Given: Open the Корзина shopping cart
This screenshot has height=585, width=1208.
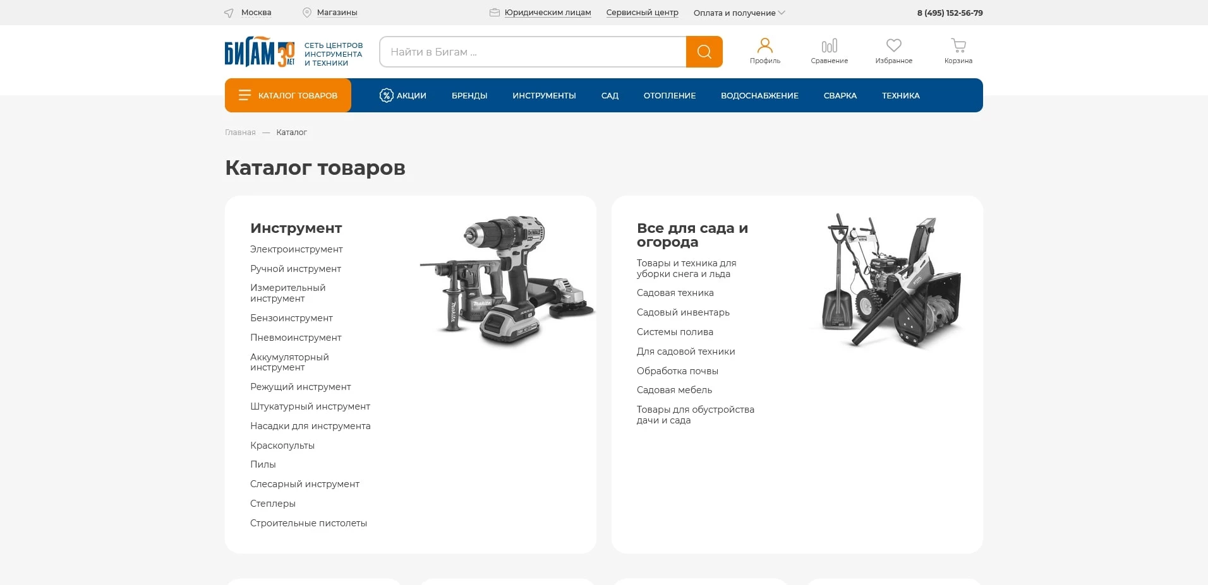Looking at the screenshot, I should click(x=958, y=46).
